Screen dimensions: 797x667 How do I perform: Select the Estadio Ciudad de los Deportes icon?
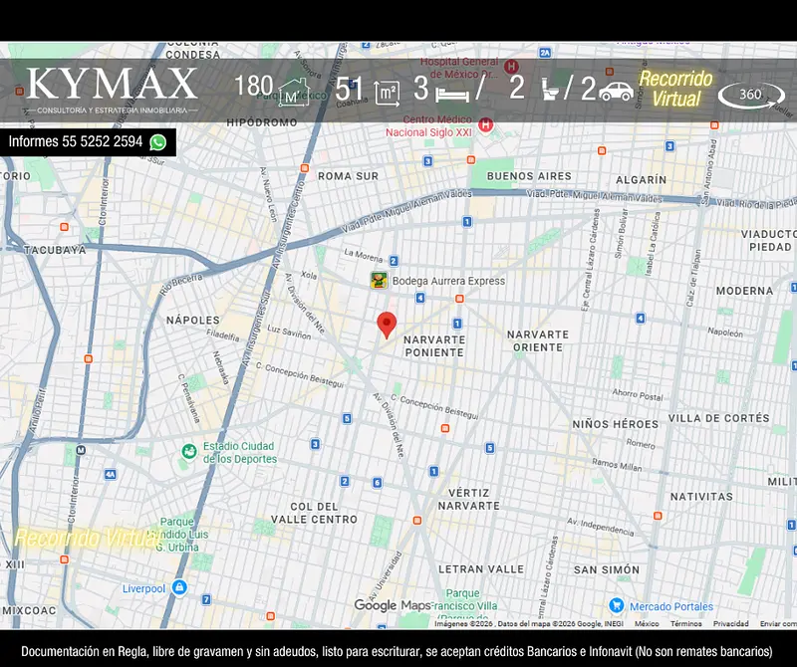coord(189,451)
